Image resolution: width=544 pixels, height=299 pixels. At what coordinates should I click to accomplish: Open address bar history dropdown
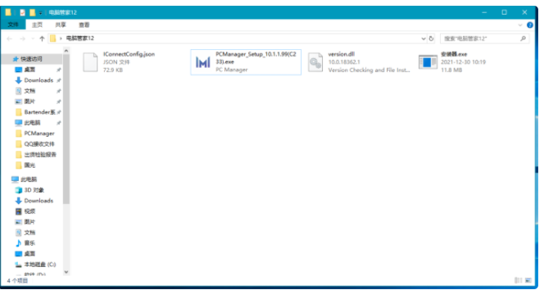(x=424, y=39)
